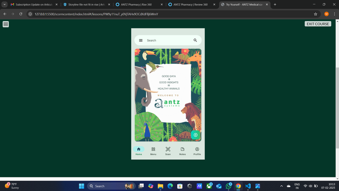Launch Copilot from taskbar
Screen dimensions: 339x191
click(x=151, y=186)
